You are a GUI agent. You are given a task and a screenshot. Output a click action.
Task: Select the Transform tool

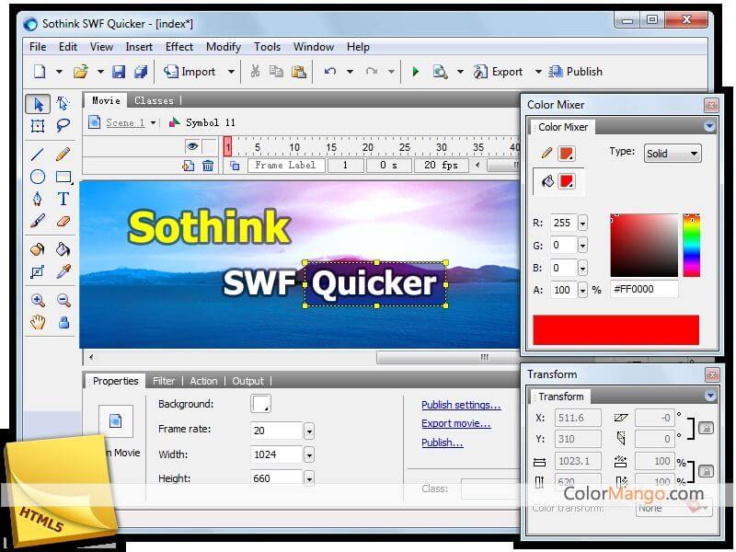[38, 126]
